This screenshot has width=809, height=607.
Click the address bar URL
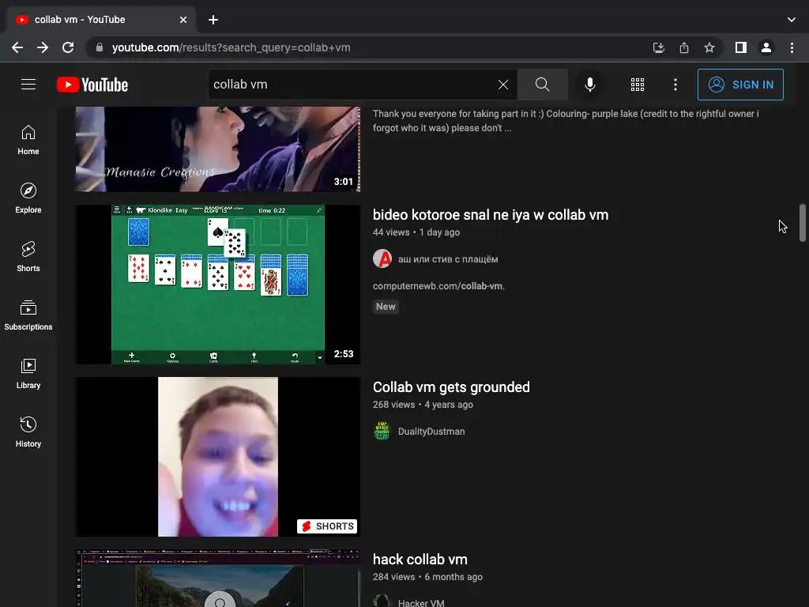click(231, 47)
